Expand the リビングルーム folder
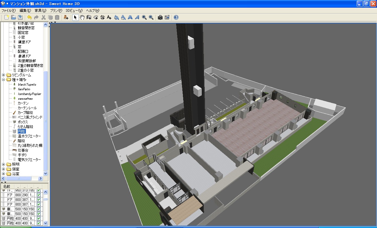The height and width of the screenshot is (228, 377). click(4, 75)
